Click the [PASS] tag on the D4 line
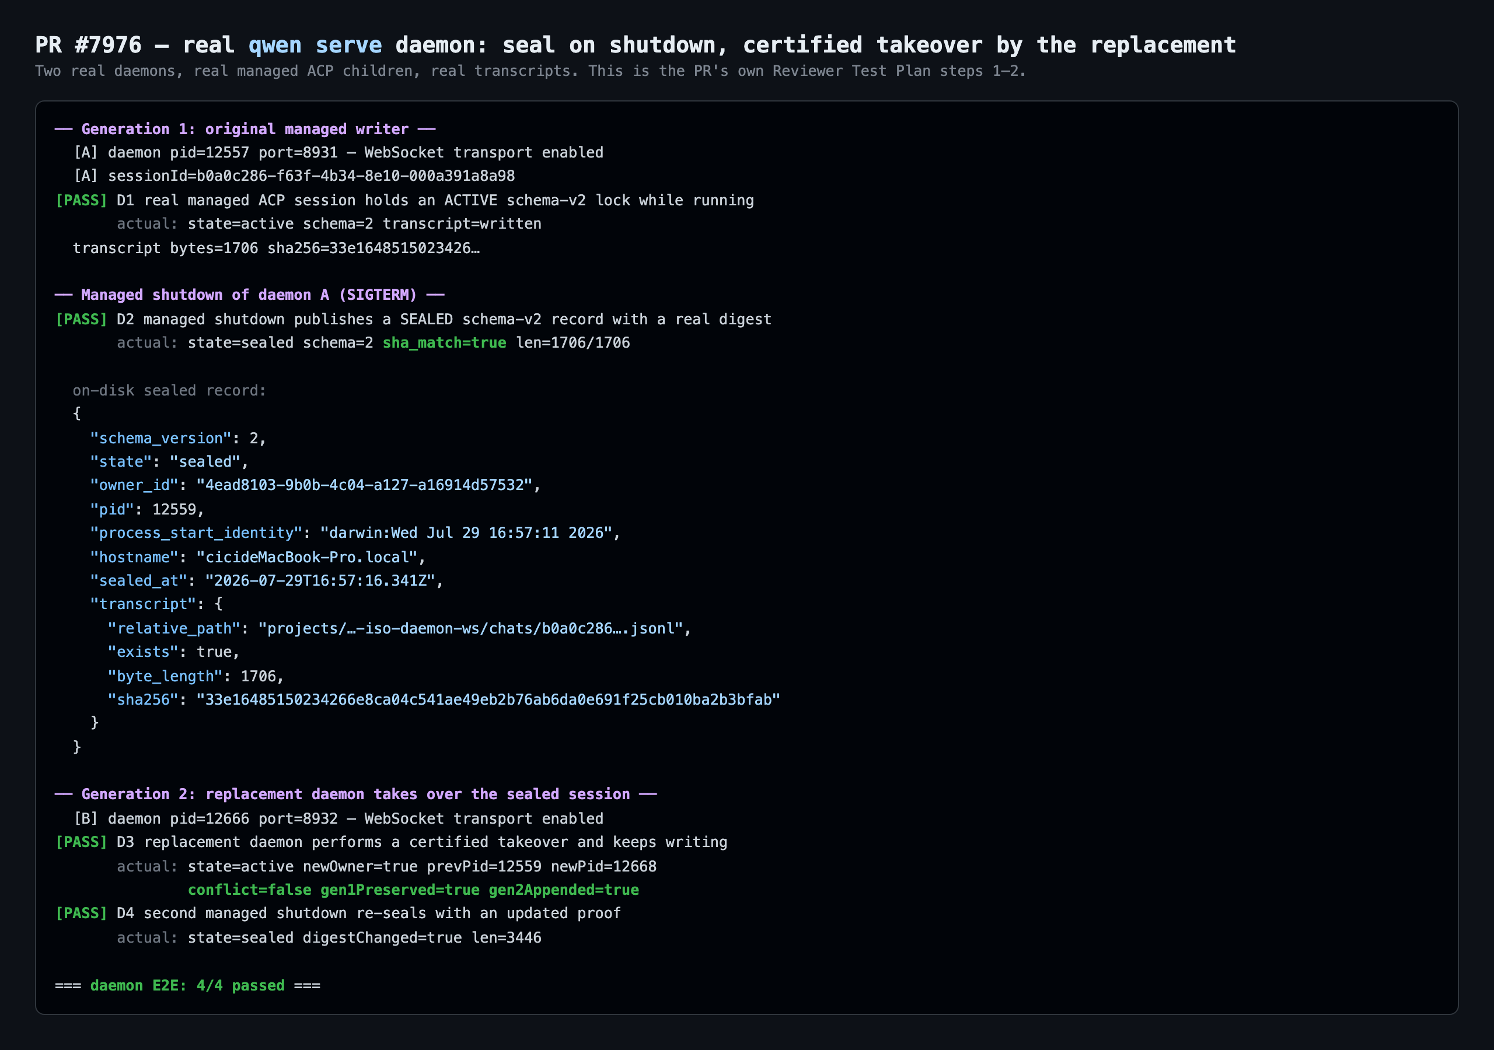Screen dimensions: 1494x1050 [x=81, y=914]
